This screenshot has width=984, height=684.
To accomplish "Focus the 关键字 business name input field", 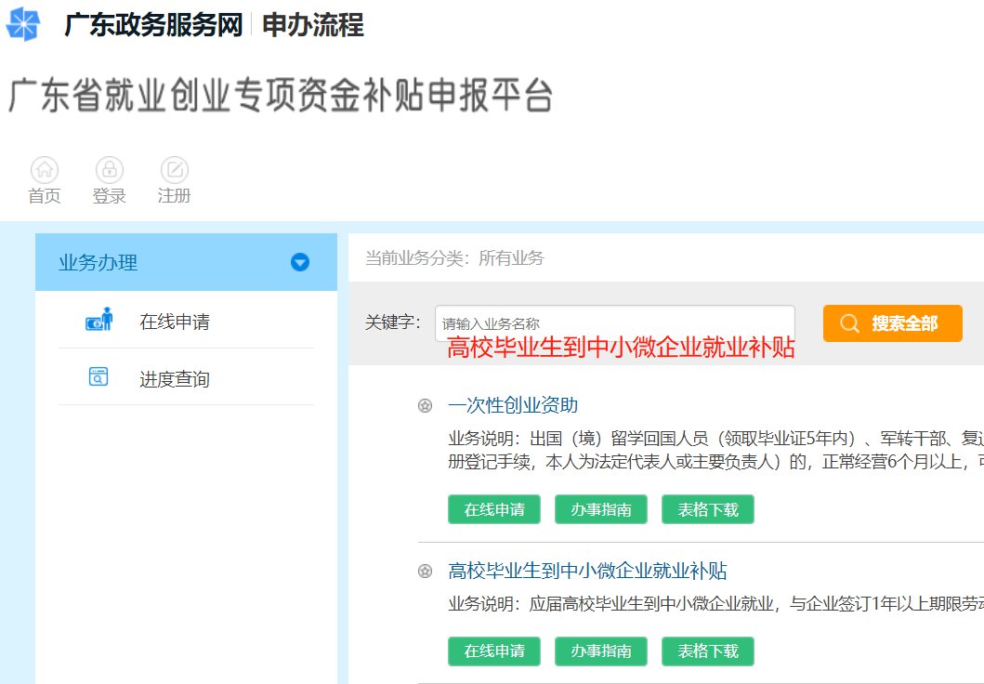I will (x=615, y=323).
